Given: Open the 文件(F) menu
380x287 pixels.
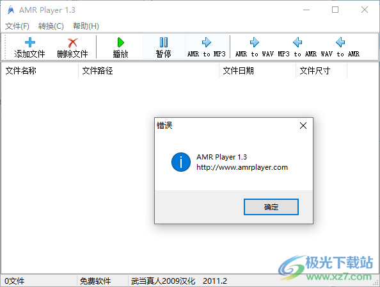Looking at the screenshot, I should [x=17, y=26].
